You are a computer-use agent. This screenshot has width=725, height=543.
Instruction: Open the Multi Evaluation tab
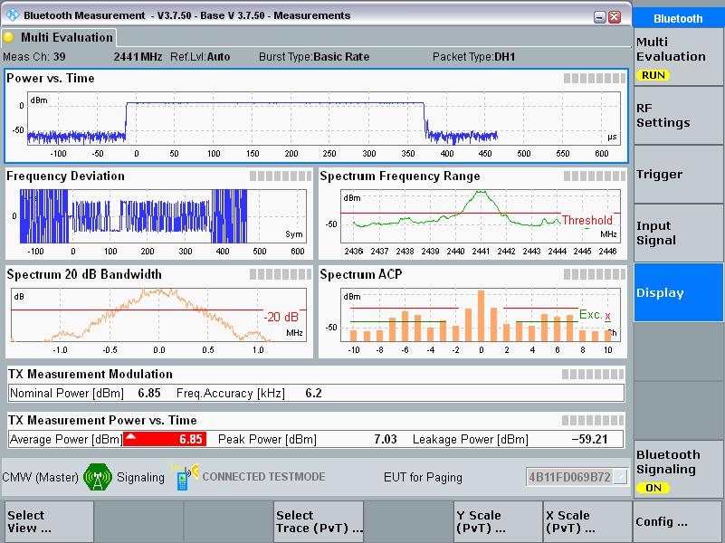(x=59, y=37)
